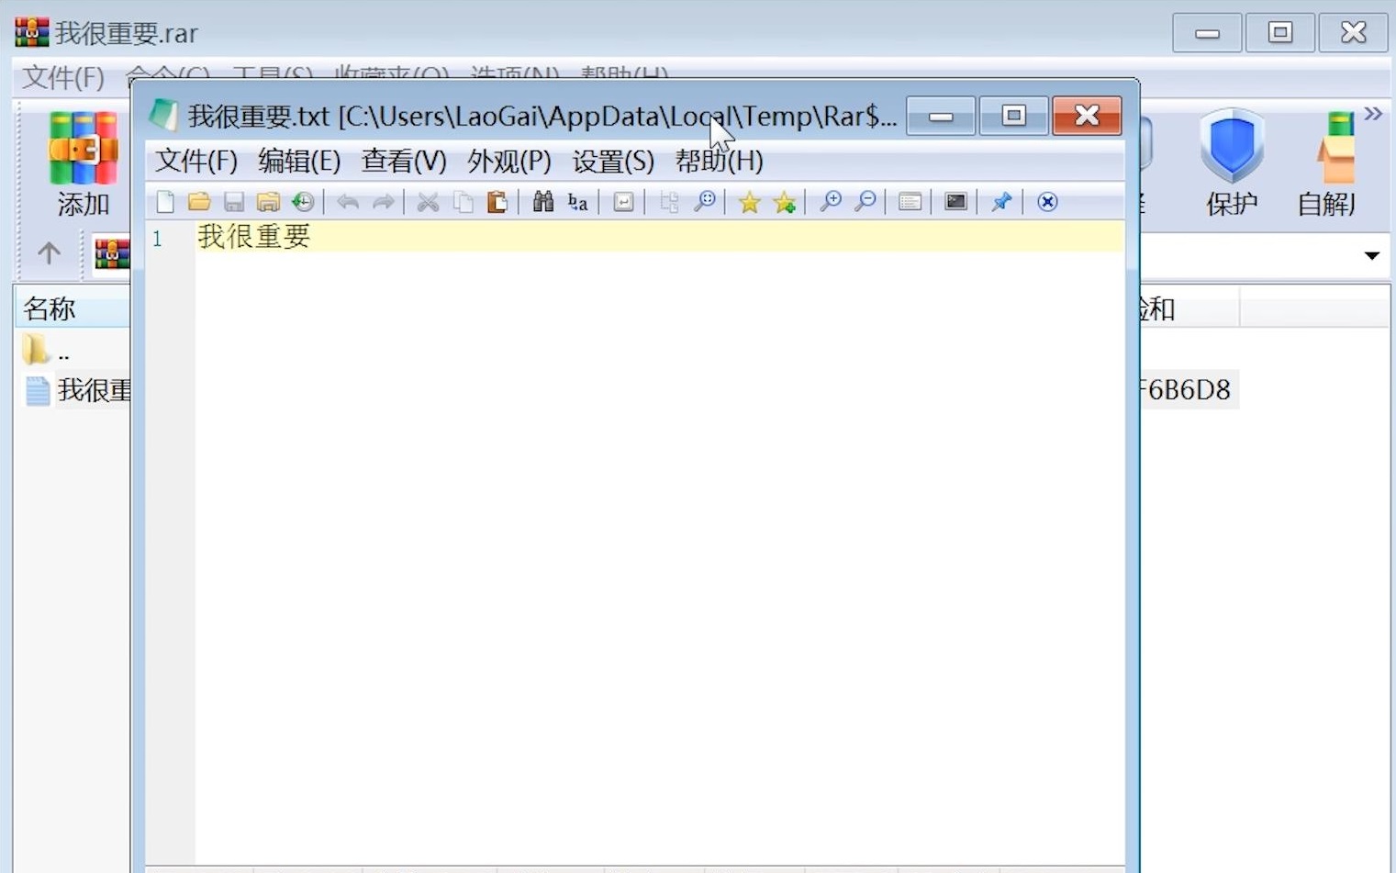Click the add-to-favorites star with plus icon
This screenshot has width=1396, height=873.
785,202
